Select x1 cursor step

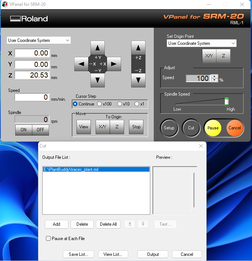point(137,104)
